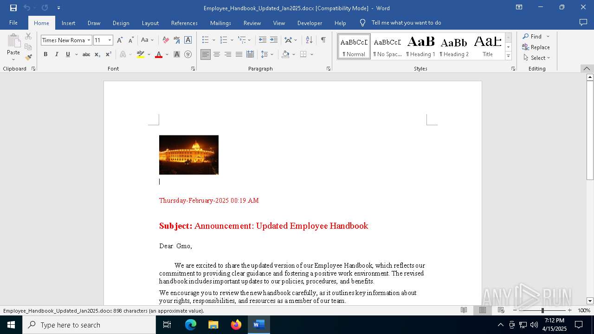Click the Replace button
The height and width of the screenshot is (334, 594).
click(536, 47)
